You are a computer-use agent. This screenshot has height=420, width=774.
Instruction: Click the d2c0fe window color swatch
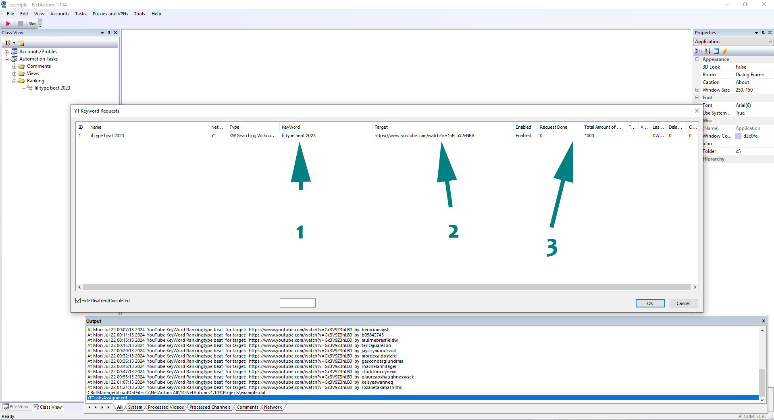point(738,136)
